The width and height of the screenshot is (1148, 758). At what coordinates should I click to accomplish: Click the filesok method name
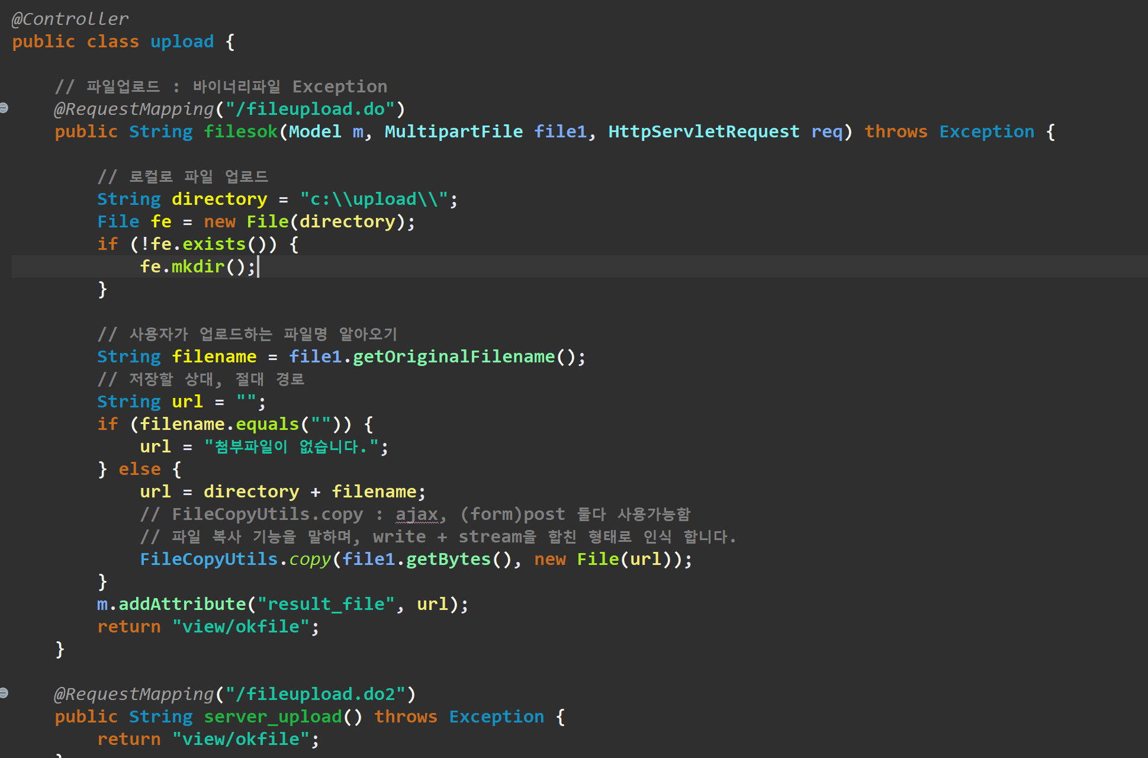(240, 131)
